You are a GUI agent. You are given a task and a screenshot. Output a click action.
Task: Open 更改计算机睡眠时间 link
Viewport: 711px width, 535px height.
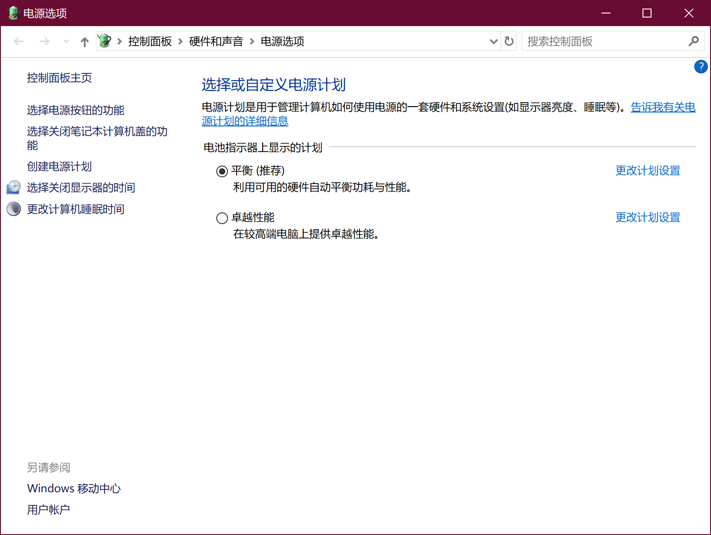[76, 209]
